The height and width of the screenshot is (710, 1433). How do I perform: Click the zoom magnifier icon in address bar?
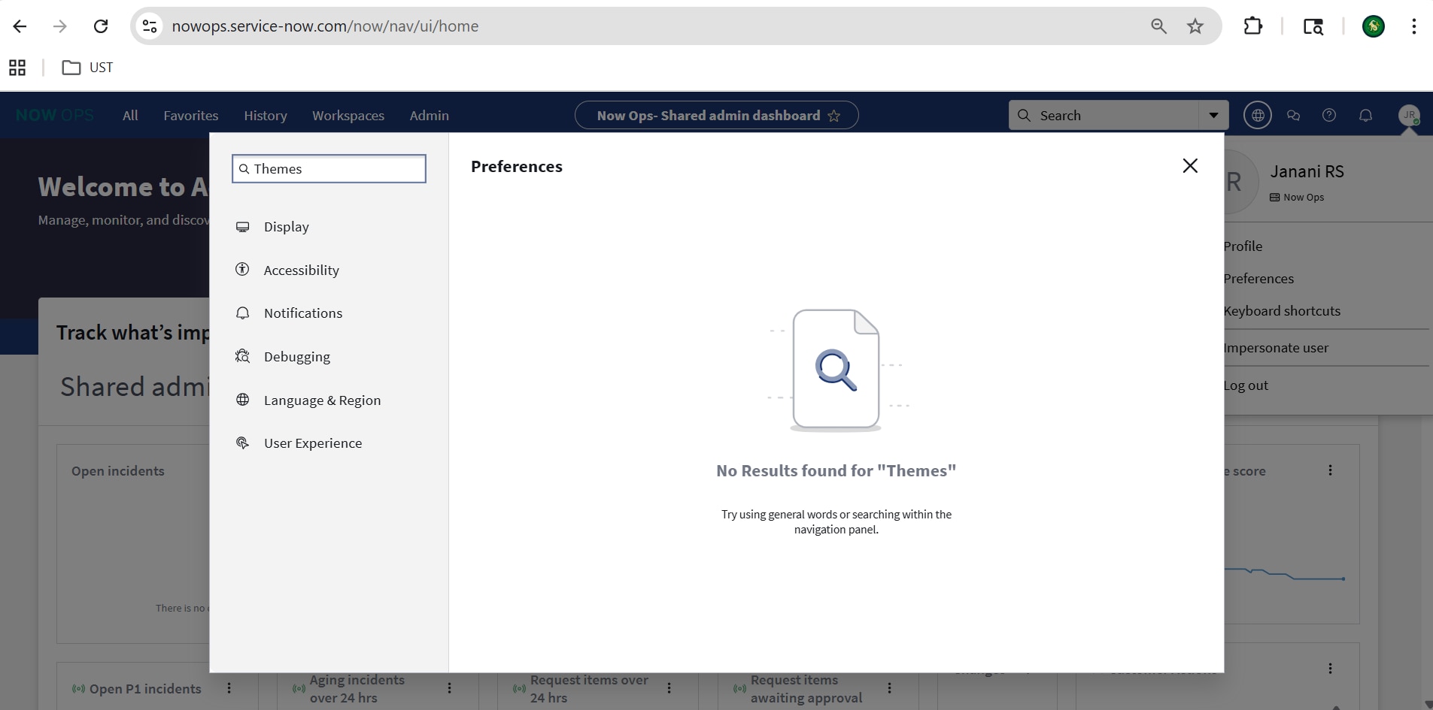1158,26
